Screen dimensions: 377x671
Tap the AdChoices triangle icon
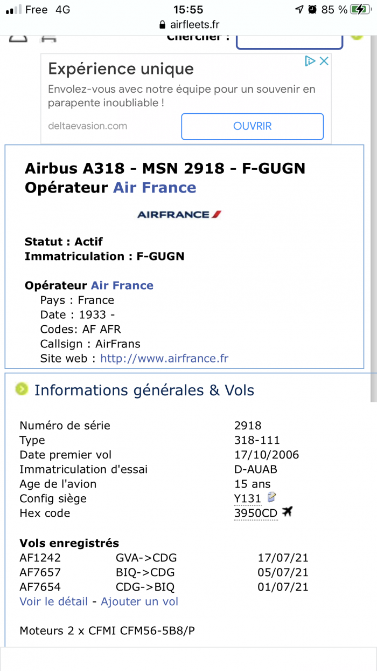point(310,61)
